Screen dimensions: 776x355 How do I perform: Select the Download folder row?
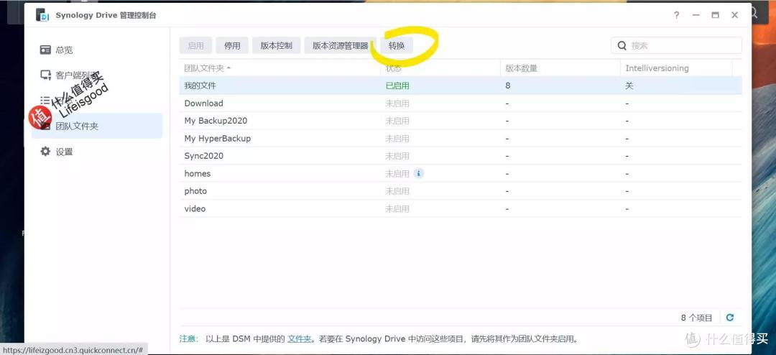coord(461,103)
